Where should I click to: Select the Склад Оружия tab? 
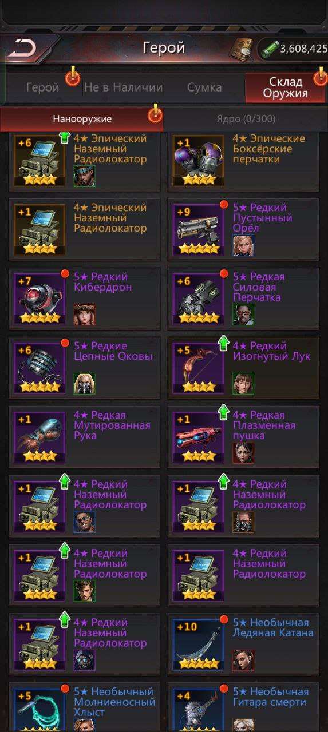[x=286, y=87]
